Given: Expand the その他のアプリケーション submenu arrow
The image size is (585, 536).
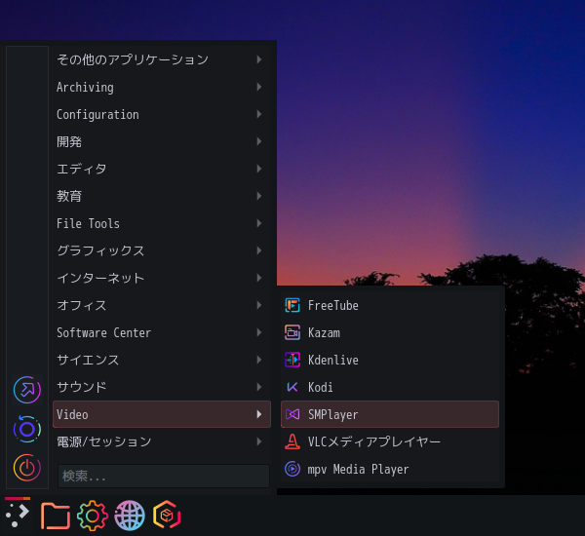Looking at the screenshot, I should click(x=259, y=59).
